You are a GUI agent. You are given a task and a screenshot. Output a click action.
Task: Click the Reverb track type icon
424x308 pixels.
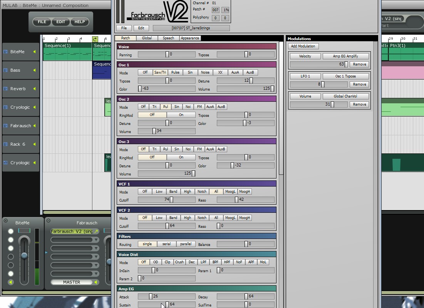click(5, 89)
